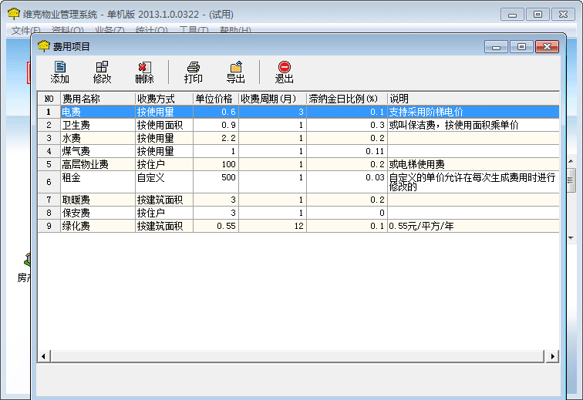
Task: Click the 退出 (Exit) toolbar icon
Action: pyautogui.click(x=285, y=68)
